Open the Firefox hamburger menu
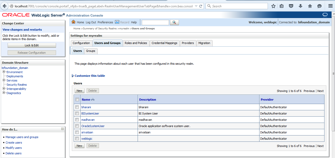The image size is (335, 158). pos(330,6)
